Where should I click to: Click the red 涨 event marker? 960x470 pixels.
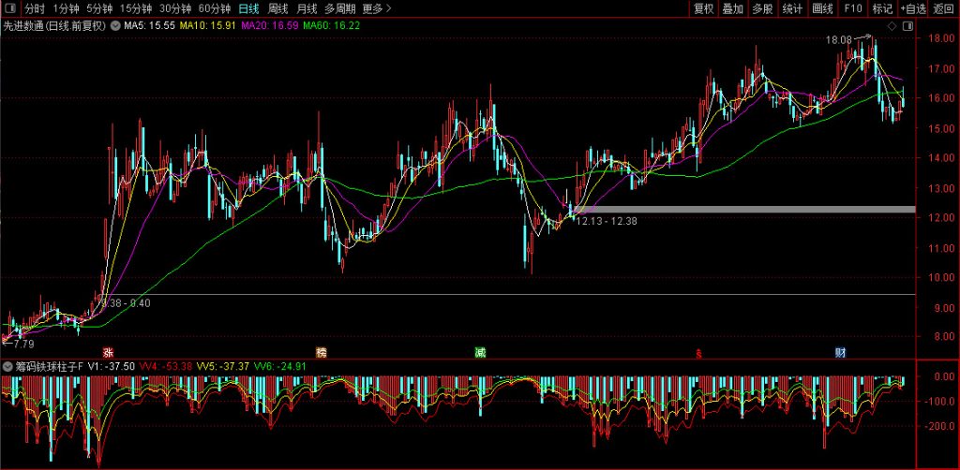pos(109,352)
